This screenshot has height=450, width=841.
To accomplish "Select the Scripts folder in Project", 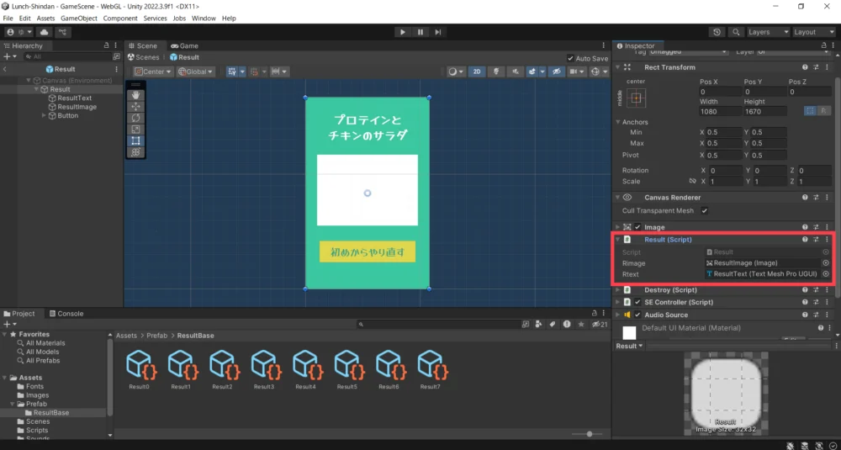I will [37, 430].
